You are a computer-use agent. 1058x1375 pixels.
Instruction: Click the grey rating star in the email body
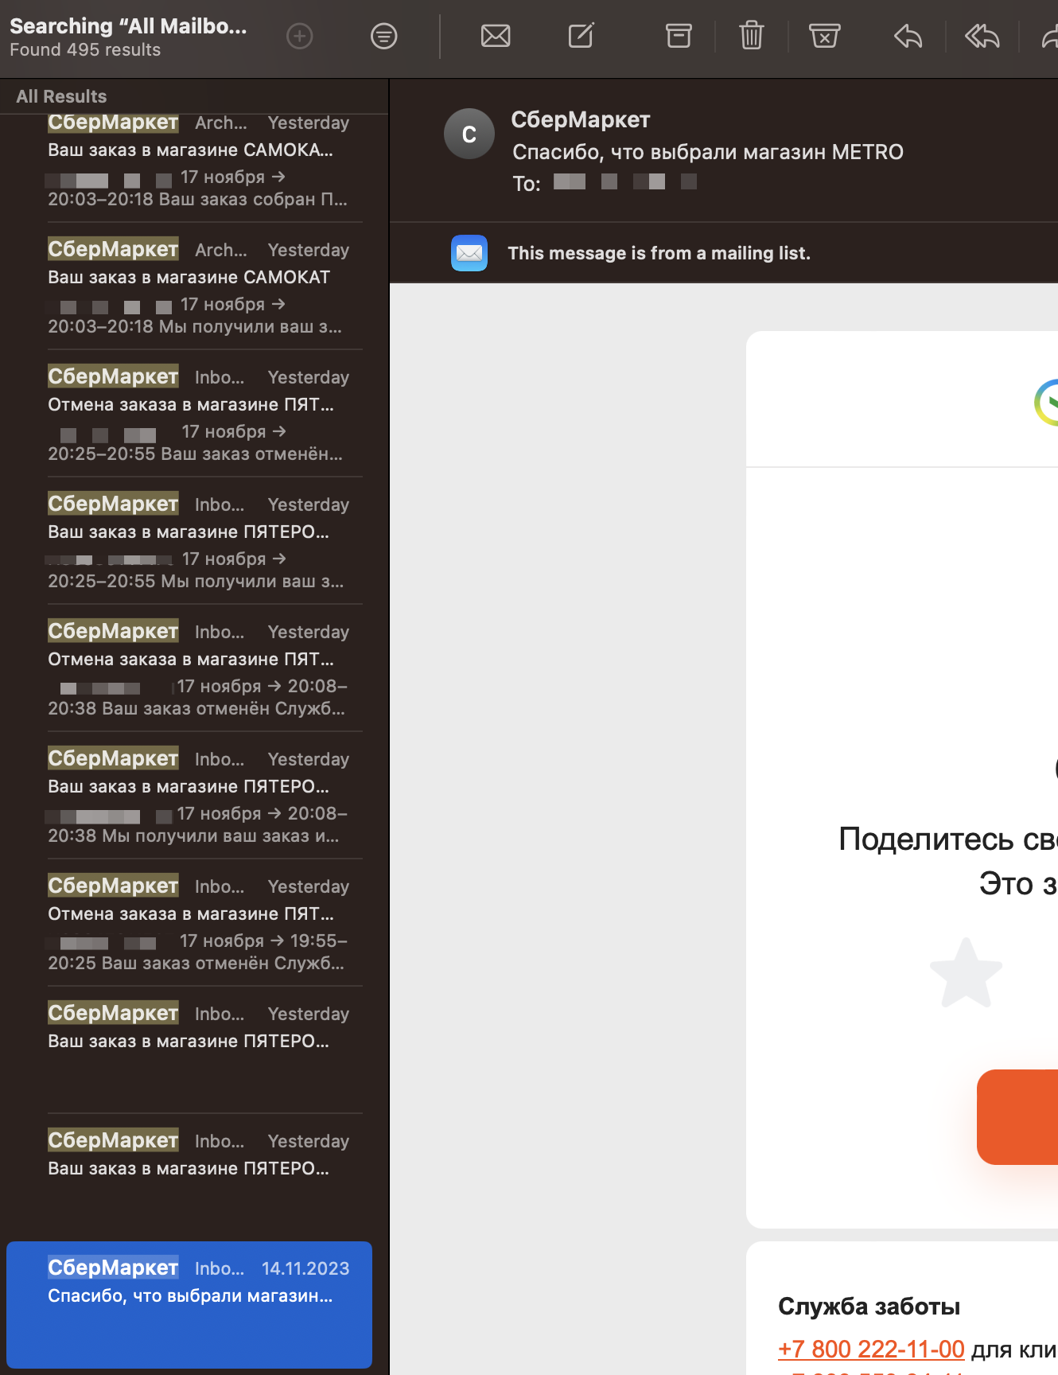pos(966,972)
